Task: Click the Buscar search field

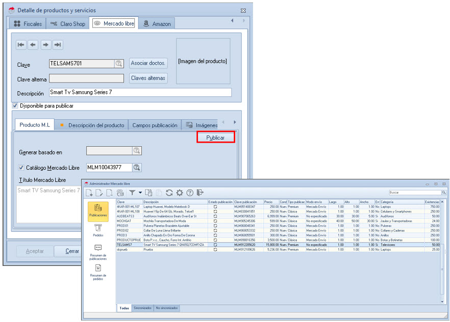Action: click(x=414, y=193)
